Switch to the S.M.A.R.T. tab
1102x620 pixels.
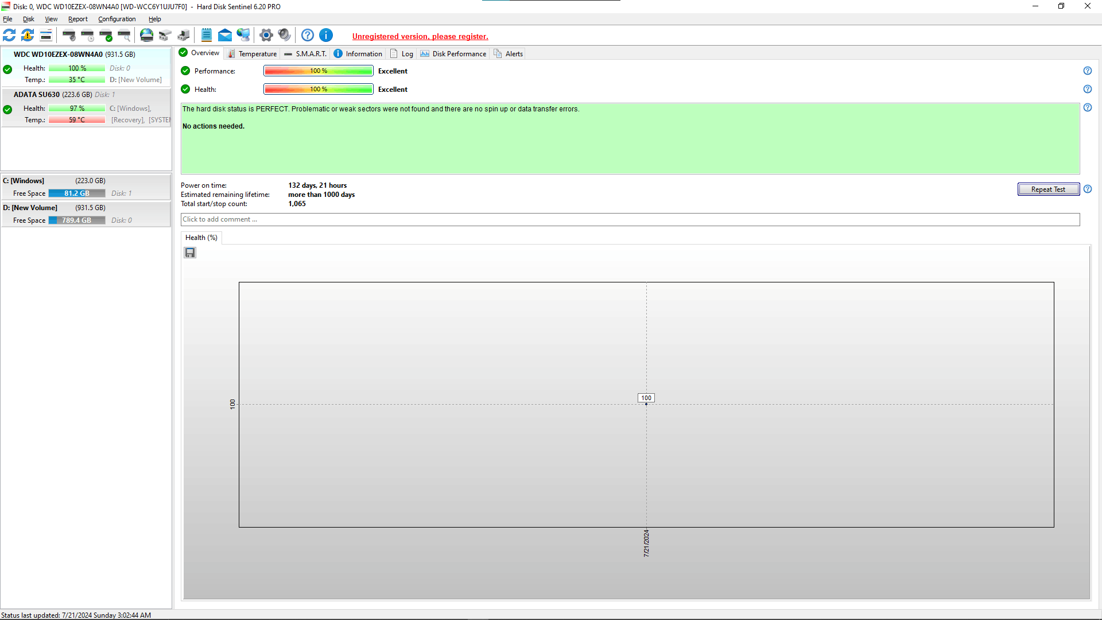(x=305, y=54)
